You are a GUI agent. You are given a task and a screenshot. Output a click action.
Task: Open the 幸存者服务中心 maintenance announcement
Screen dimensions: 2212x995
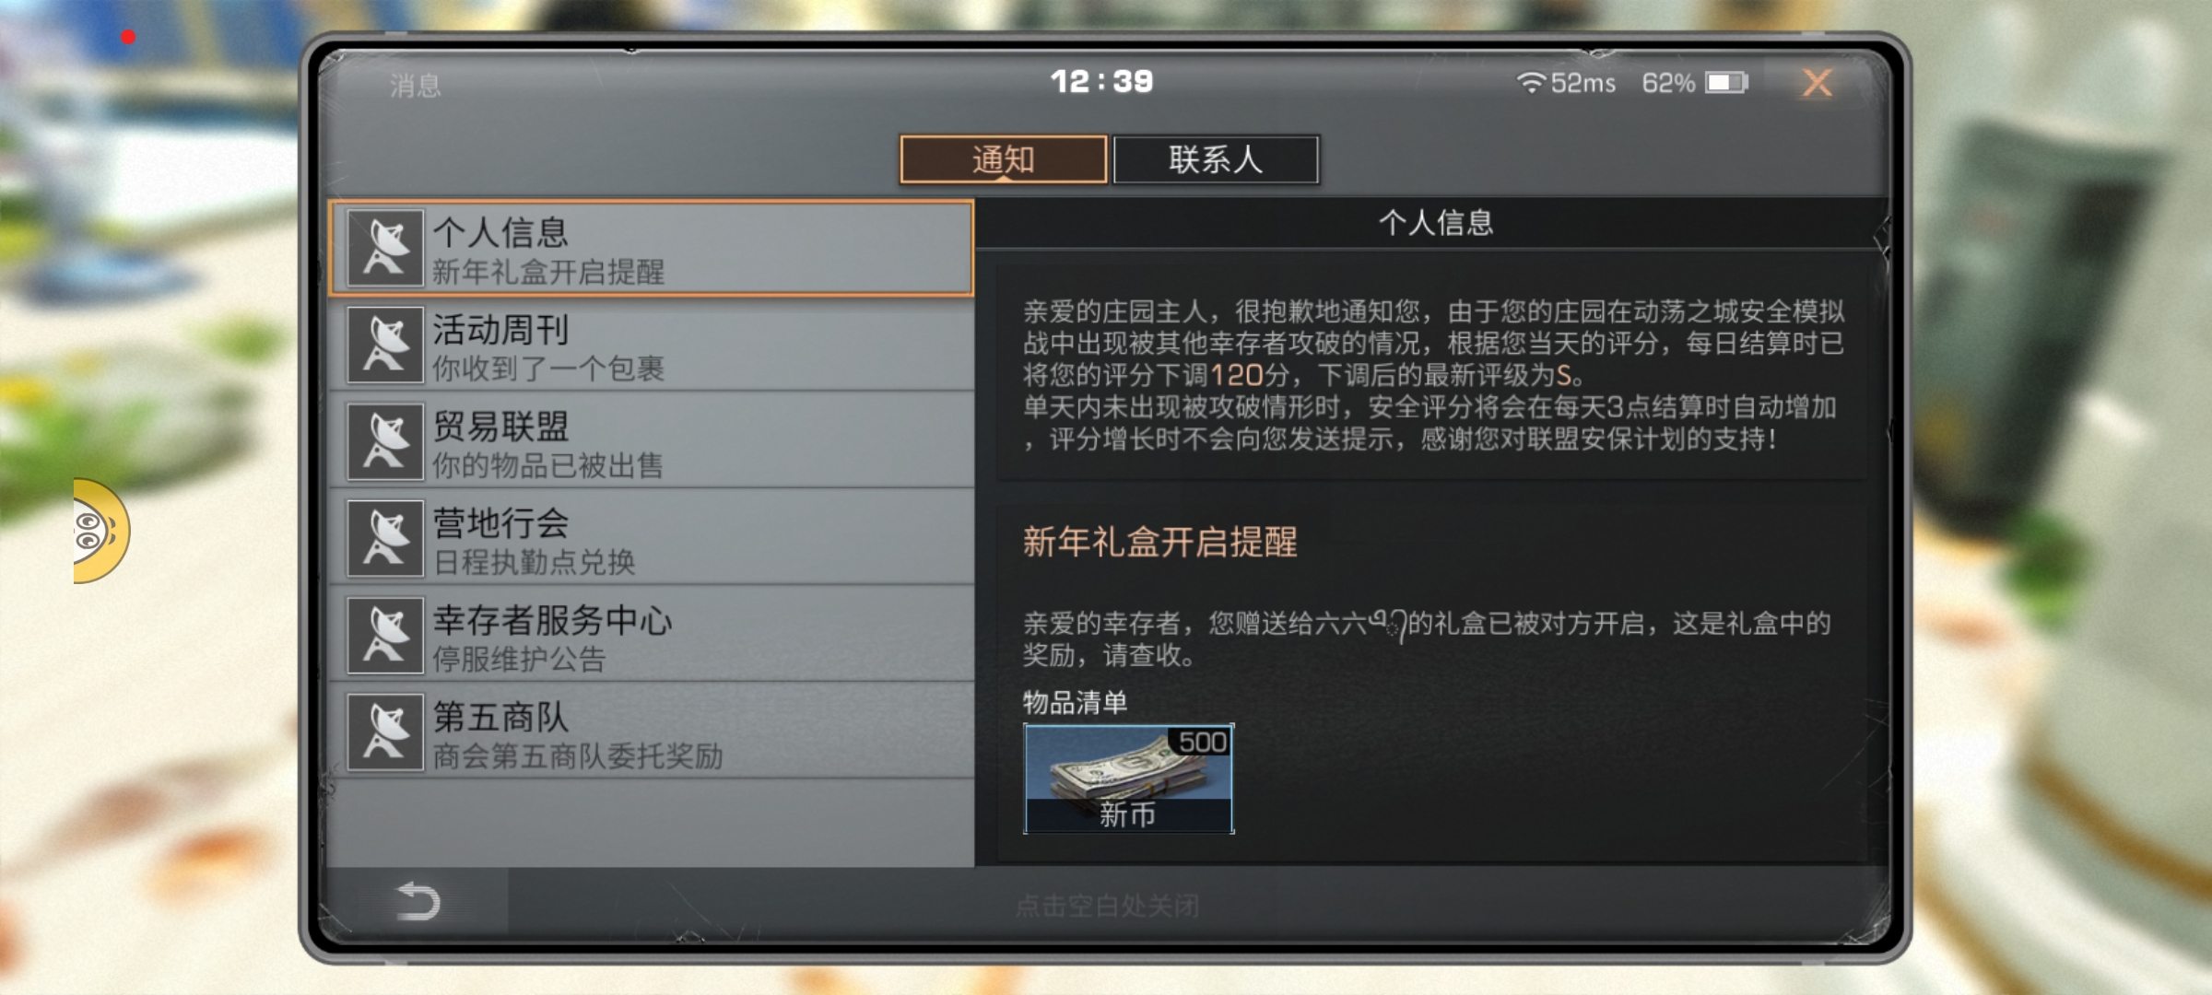click(x=652, y=636)
